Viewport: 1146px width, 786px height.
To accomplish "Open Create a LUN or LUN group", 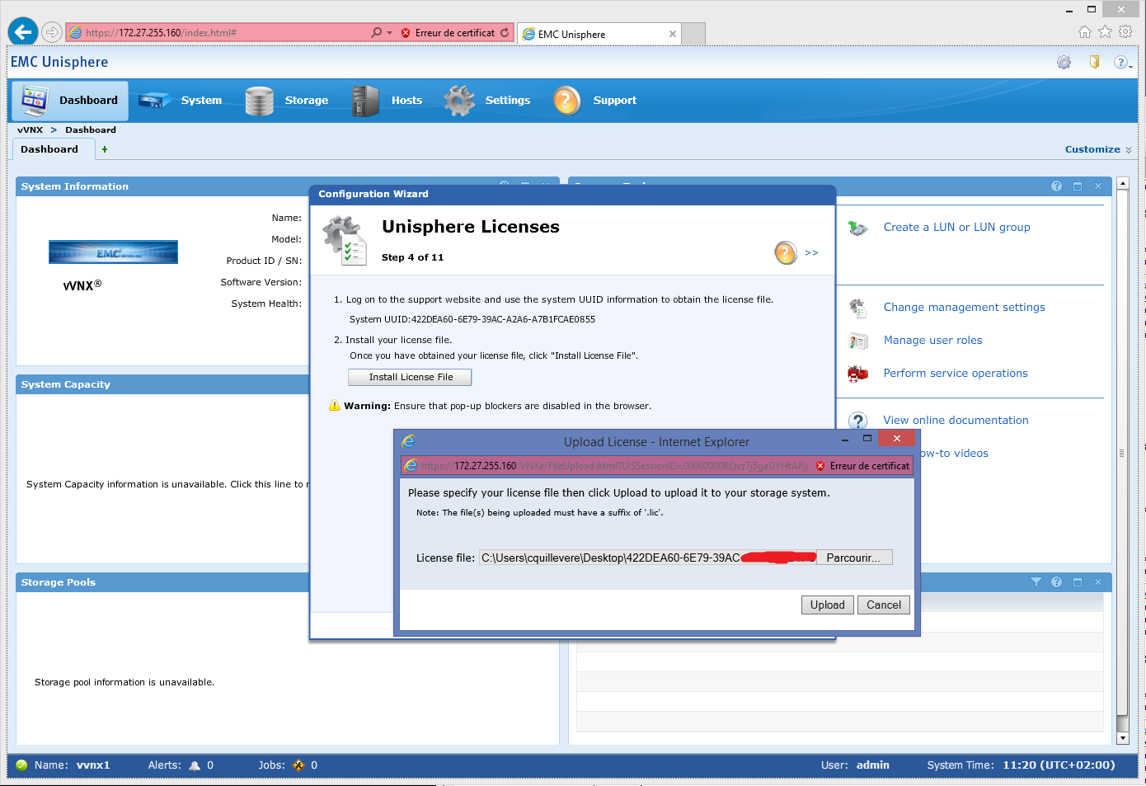I will click(956, 228).
